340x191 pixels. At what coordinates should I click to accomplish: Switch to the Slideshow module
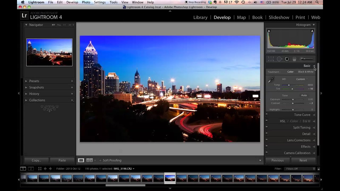(x=279, y=17)
